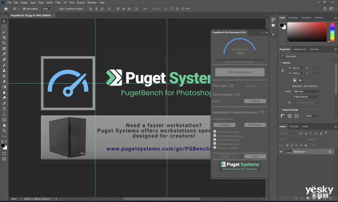This screenshot has height=202, width=338.
Task: Toggle layer filtering on/off switch
Action: 326,133
